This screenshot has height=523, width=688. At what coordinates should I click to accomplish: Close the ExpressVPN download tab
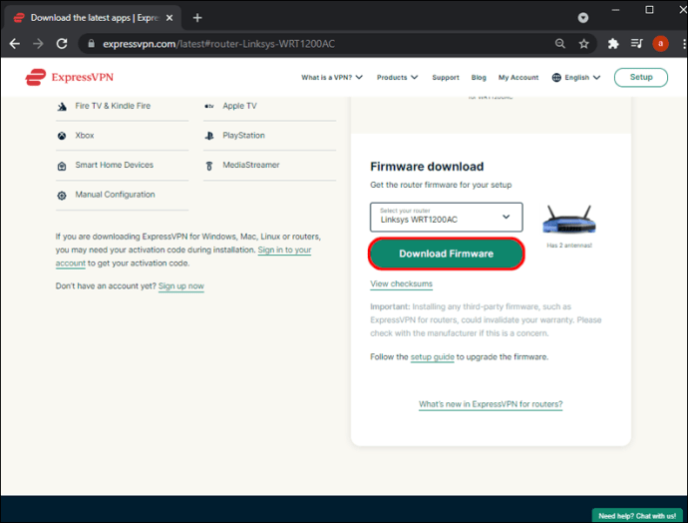pyautogui.click(x=170, y=18)
